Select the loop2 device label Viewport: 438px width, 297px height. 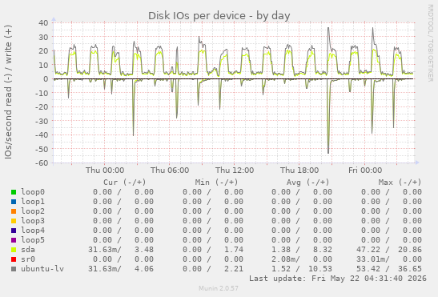point(33,211)
